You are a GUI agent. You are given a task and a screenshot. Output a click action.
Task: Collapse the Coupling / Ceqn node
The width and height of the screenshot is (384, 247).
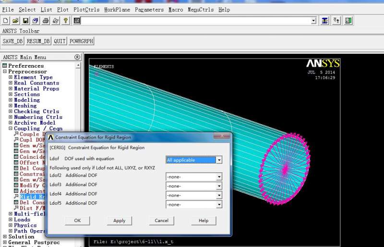pyautogui.click(x=11, y=128)
